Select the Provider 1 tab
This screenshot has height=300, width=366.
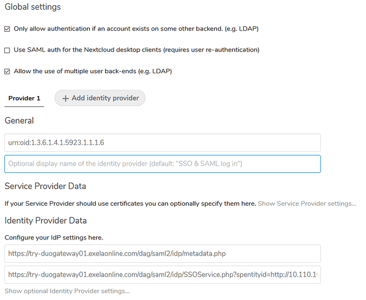point(25,98)
